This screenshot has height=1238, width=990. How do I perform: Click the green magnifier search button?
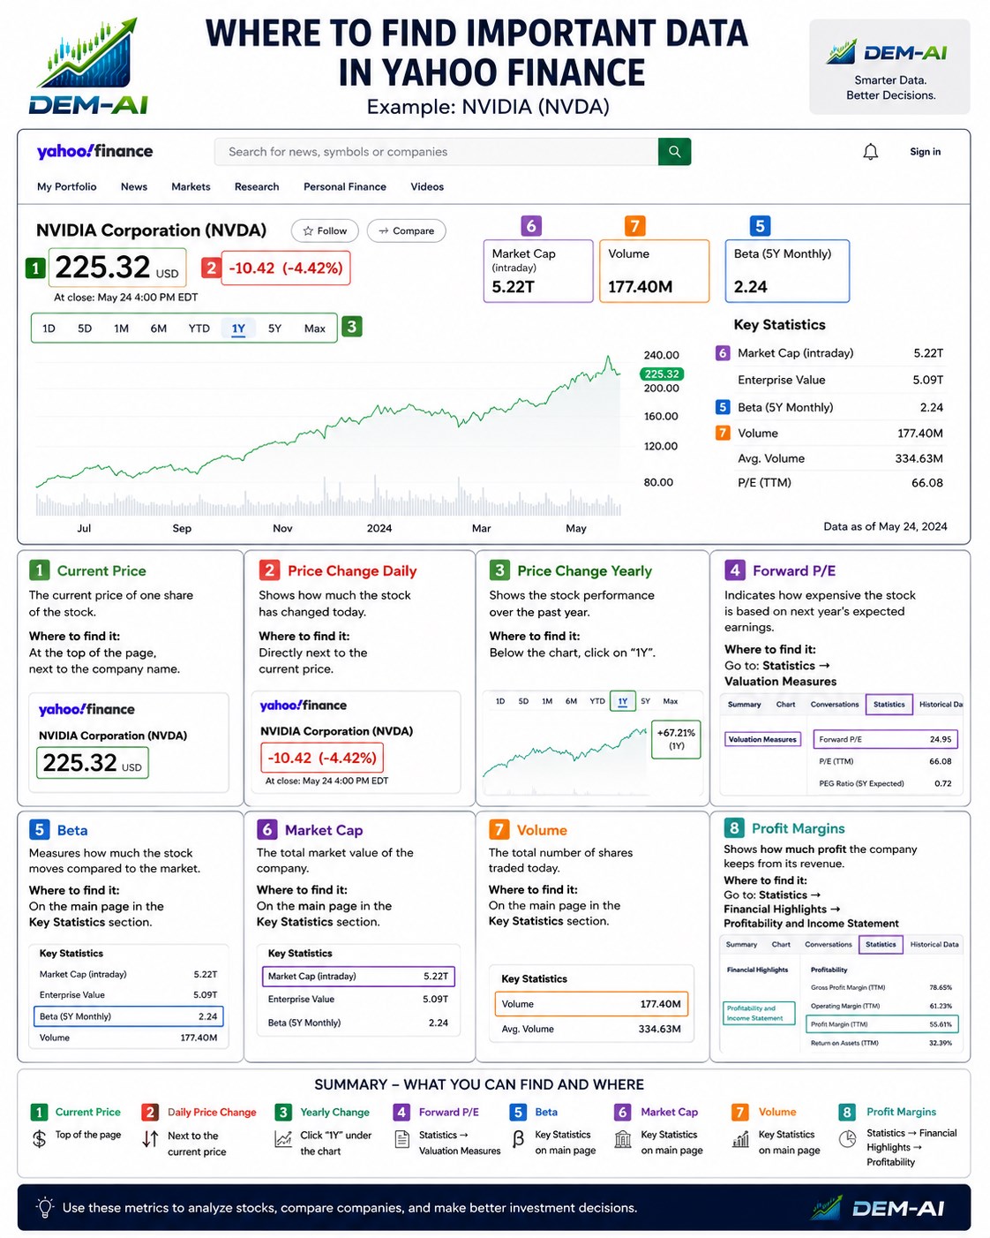(x=674, y=152)
